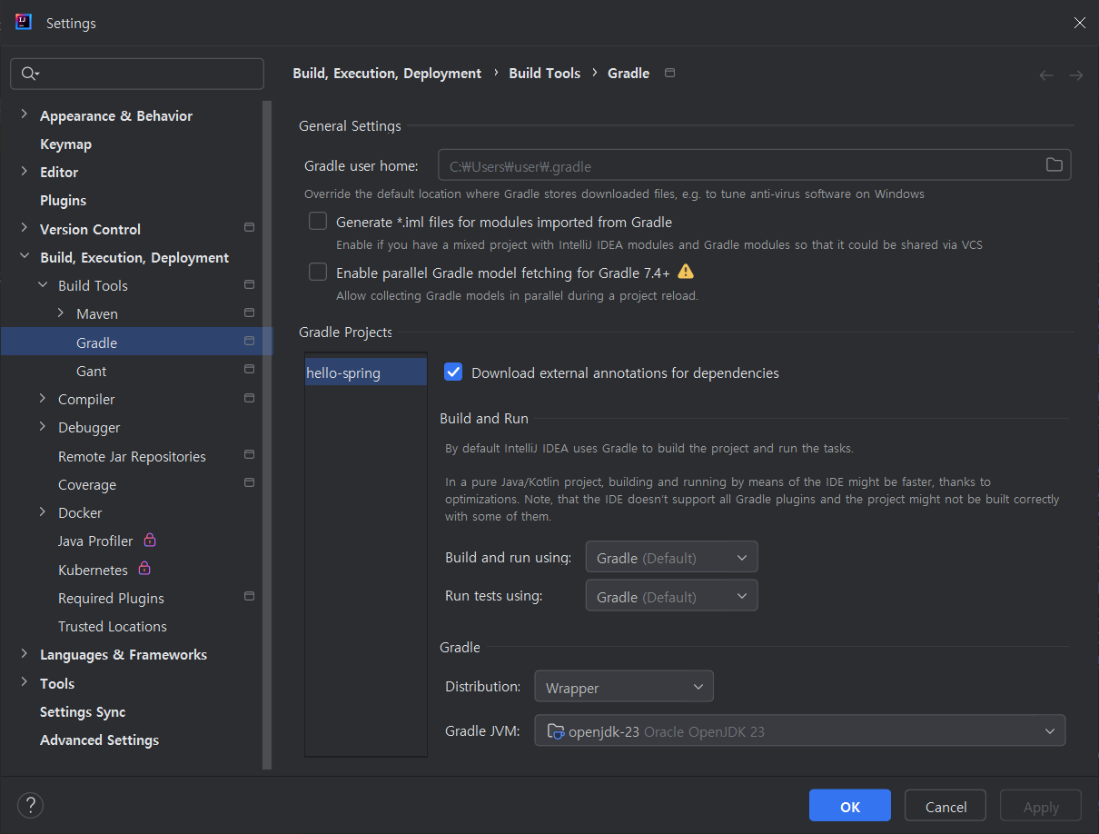Click the Apply button
Screen dimensions: 1099x834
(1041, 806)
